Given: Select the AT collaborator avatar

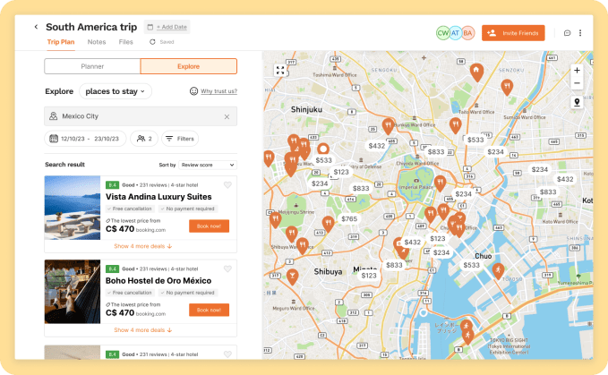Looking at the screenshot, I should click(455, 33).
